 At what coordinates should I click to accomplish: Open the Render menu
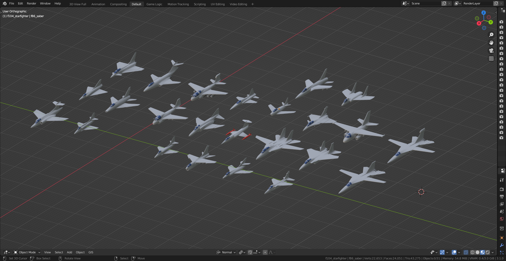pyautogui.click(x=31, y=3)
